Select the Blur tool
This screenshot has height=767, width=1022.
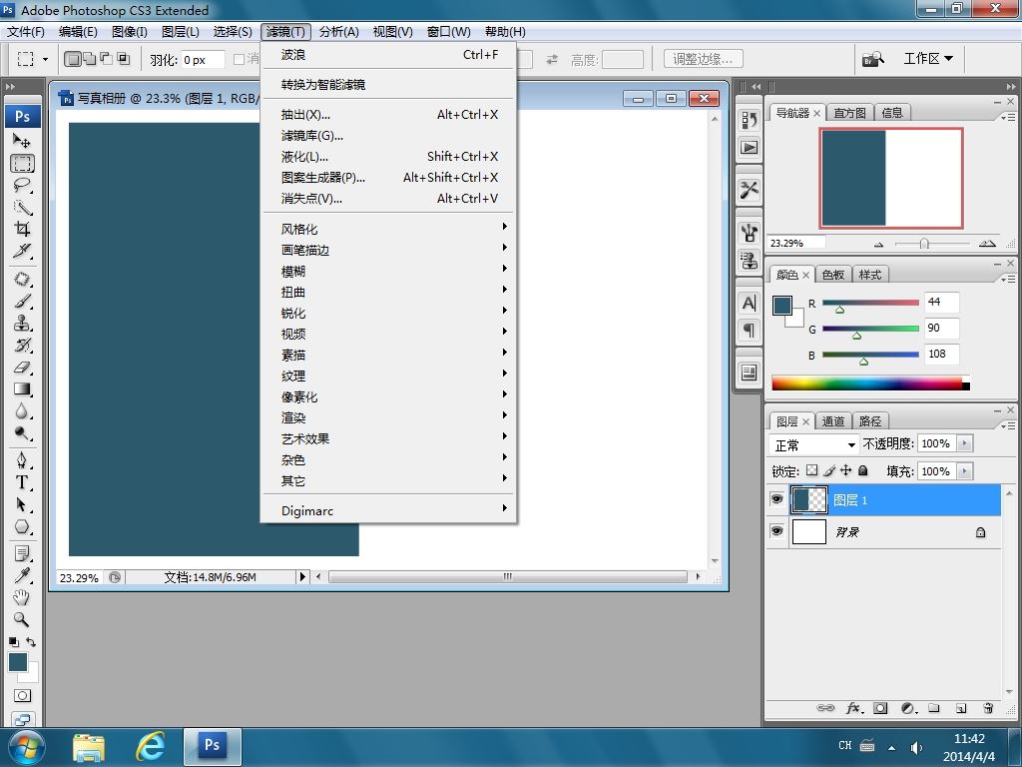22,411
